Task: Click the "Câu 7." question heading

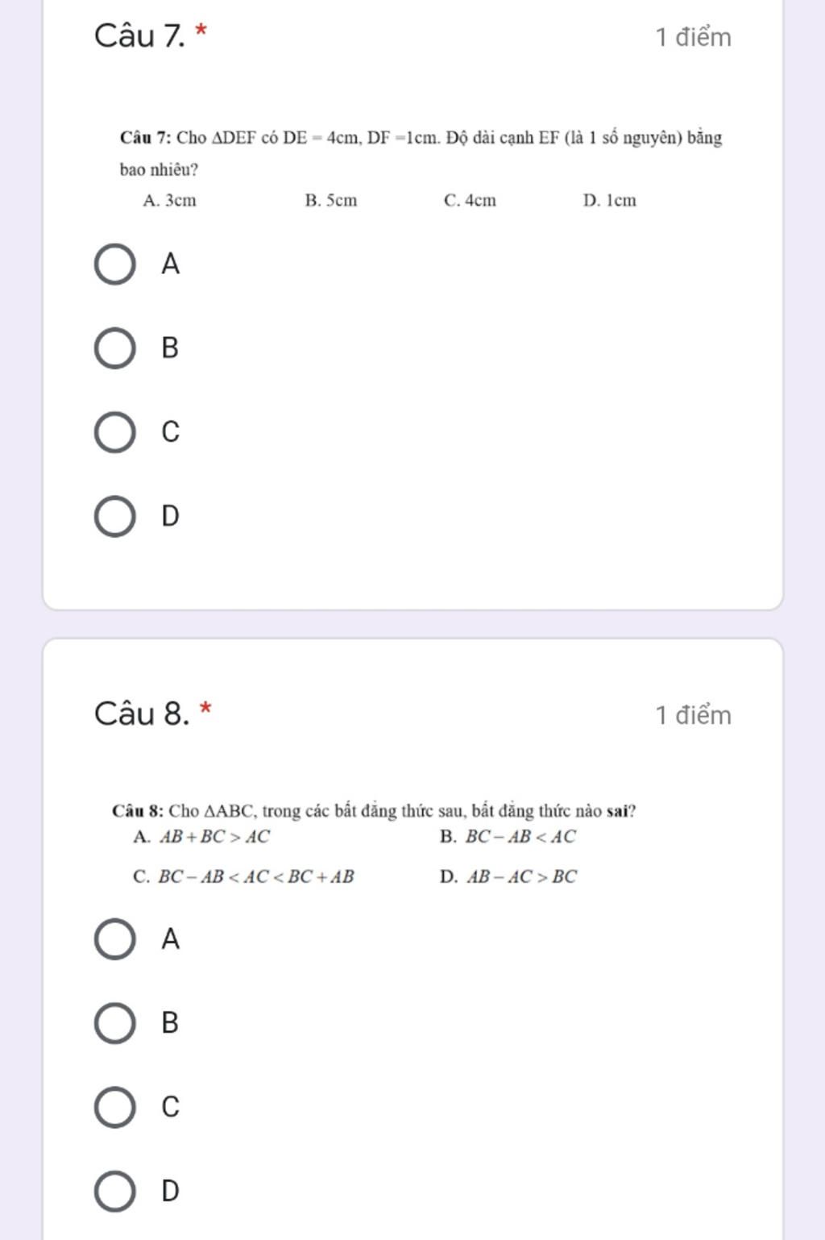Action: click(140, 36)
